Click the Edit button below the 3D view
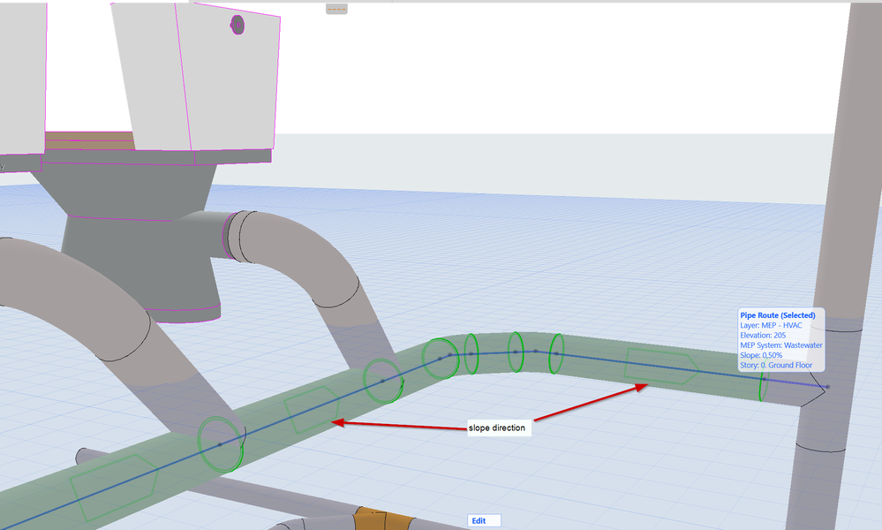The image size is (882, 530). tap(484, 521)
